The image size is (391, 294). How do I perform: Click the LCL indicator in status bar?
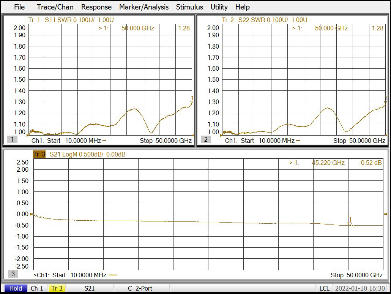(x=324, y=288)
